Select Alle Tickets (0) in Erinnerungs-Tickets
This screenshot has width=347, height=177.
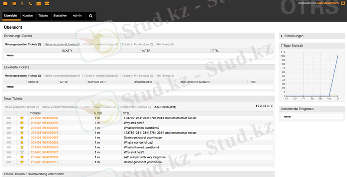[x=165, y=45]
